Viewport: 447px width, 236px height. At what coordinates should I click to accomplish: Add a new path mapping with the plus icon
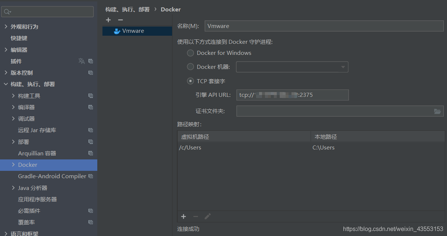click(x=184, y=216)
